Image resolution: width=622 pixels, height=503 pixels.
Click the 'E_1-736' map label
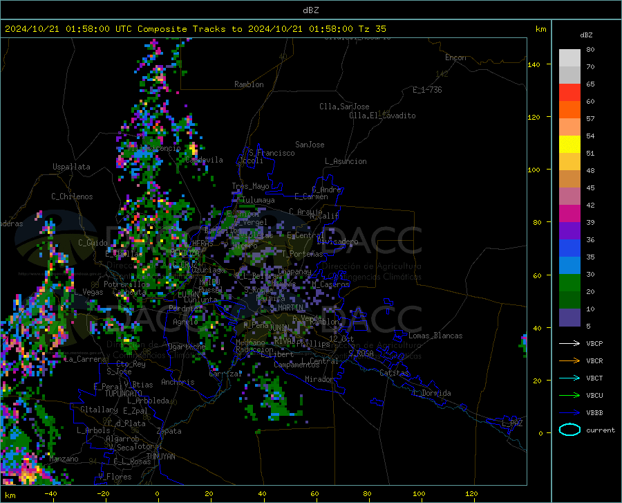427,90
